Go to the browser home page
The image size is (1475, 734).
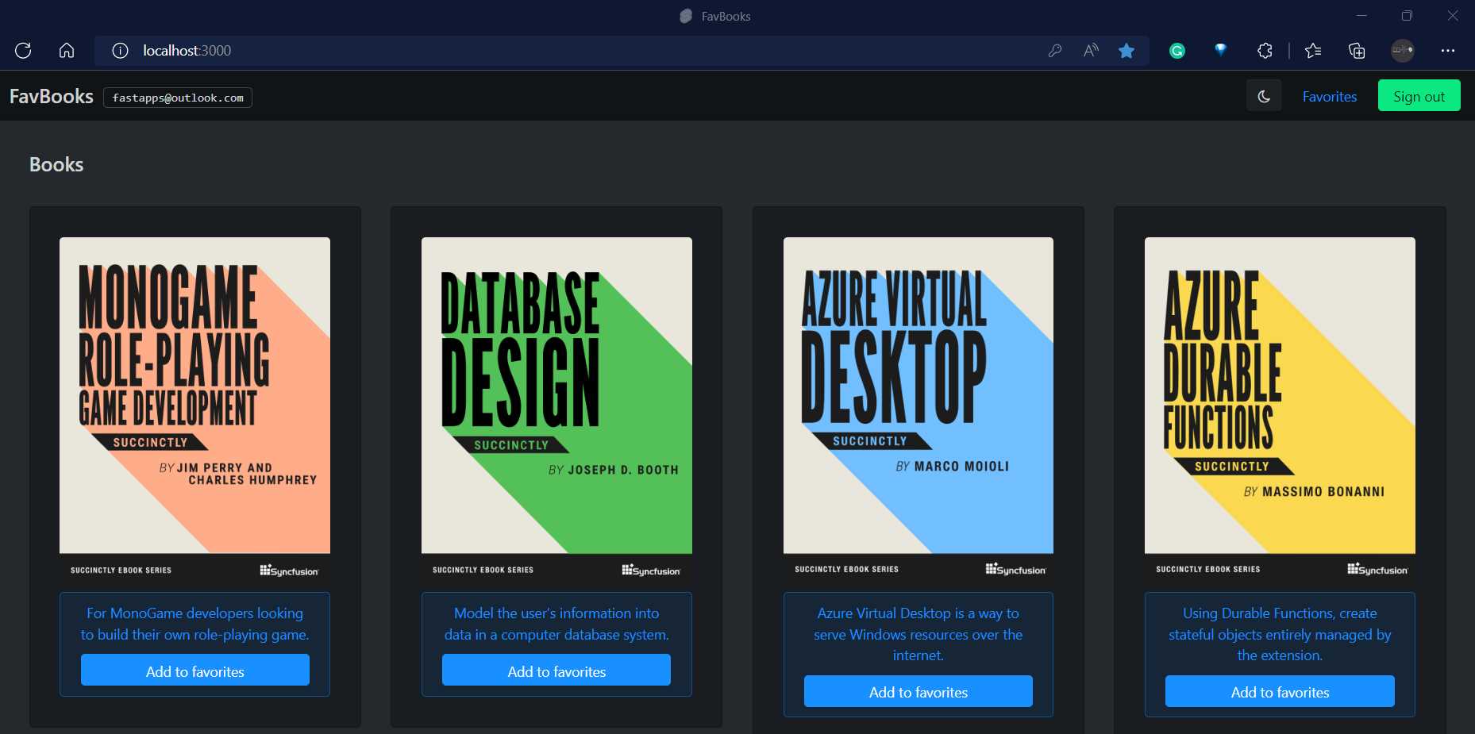[66, 50]
